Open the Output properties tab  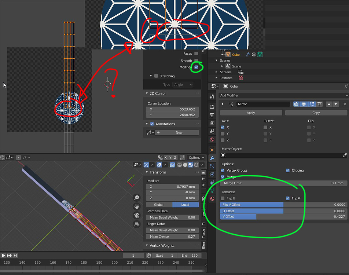(x=212, y=115)
